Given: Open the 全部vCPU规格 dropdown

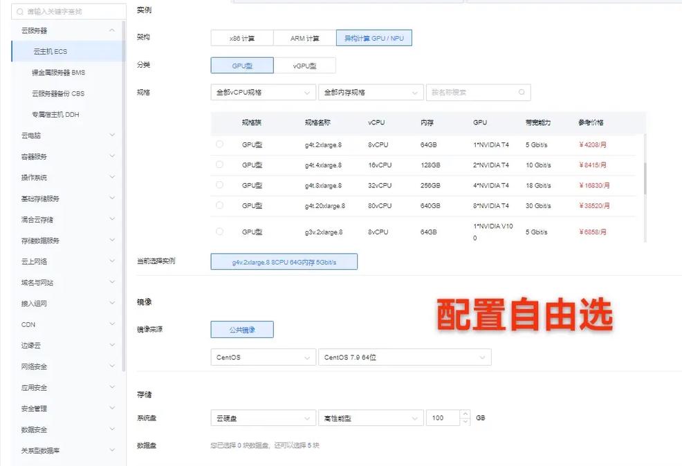Looking at the screenshot, I should [x=263, y=92].
